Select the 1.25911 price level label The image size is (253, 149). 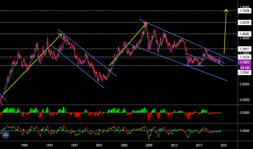point(245,49)
